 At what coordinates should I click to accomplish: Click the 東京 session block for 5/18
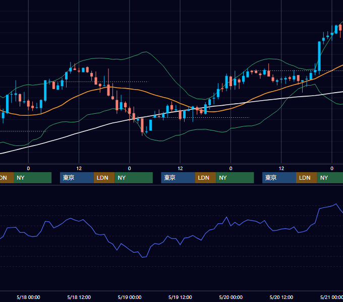[x=77, y=178]
